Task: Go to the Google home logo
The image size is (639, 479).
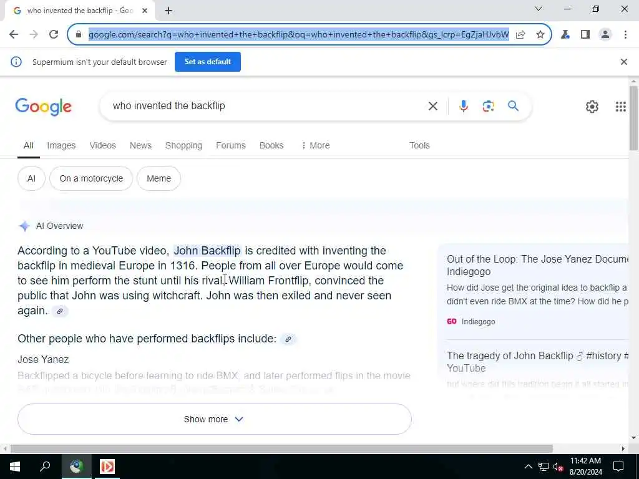Action: [43, 106]
